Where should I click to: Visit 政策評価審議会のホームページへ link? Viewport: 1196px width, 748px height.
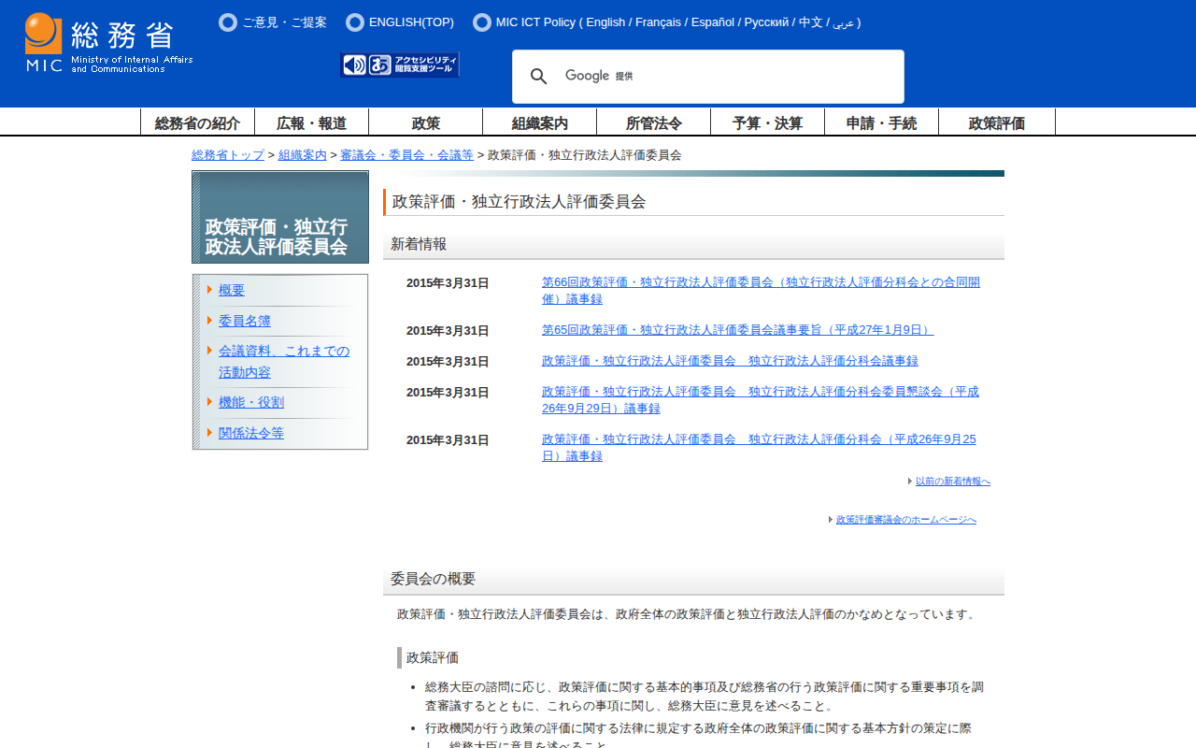(905, 520)
